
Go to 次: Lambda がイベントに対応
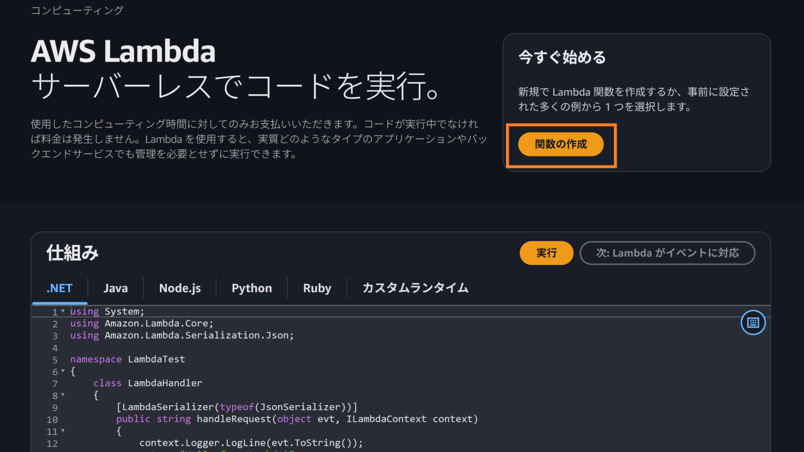[668, 253]
